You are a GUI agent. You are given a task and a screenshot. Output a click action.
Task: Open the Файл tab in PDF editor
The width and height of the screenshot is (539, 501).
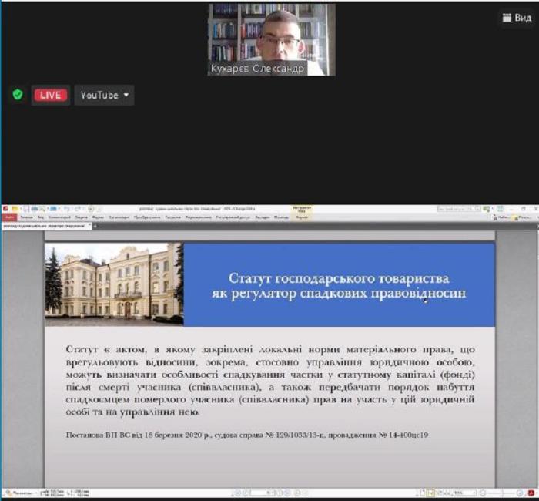[9, 217]
